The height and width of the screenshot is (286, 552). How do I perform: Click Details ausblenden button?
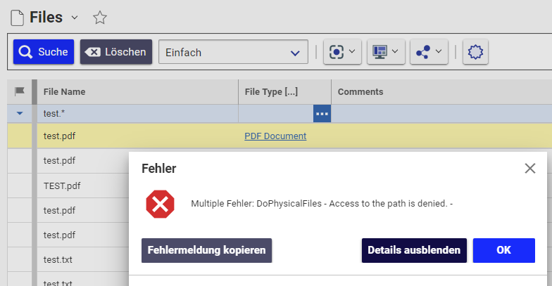(x=414, y=250)
